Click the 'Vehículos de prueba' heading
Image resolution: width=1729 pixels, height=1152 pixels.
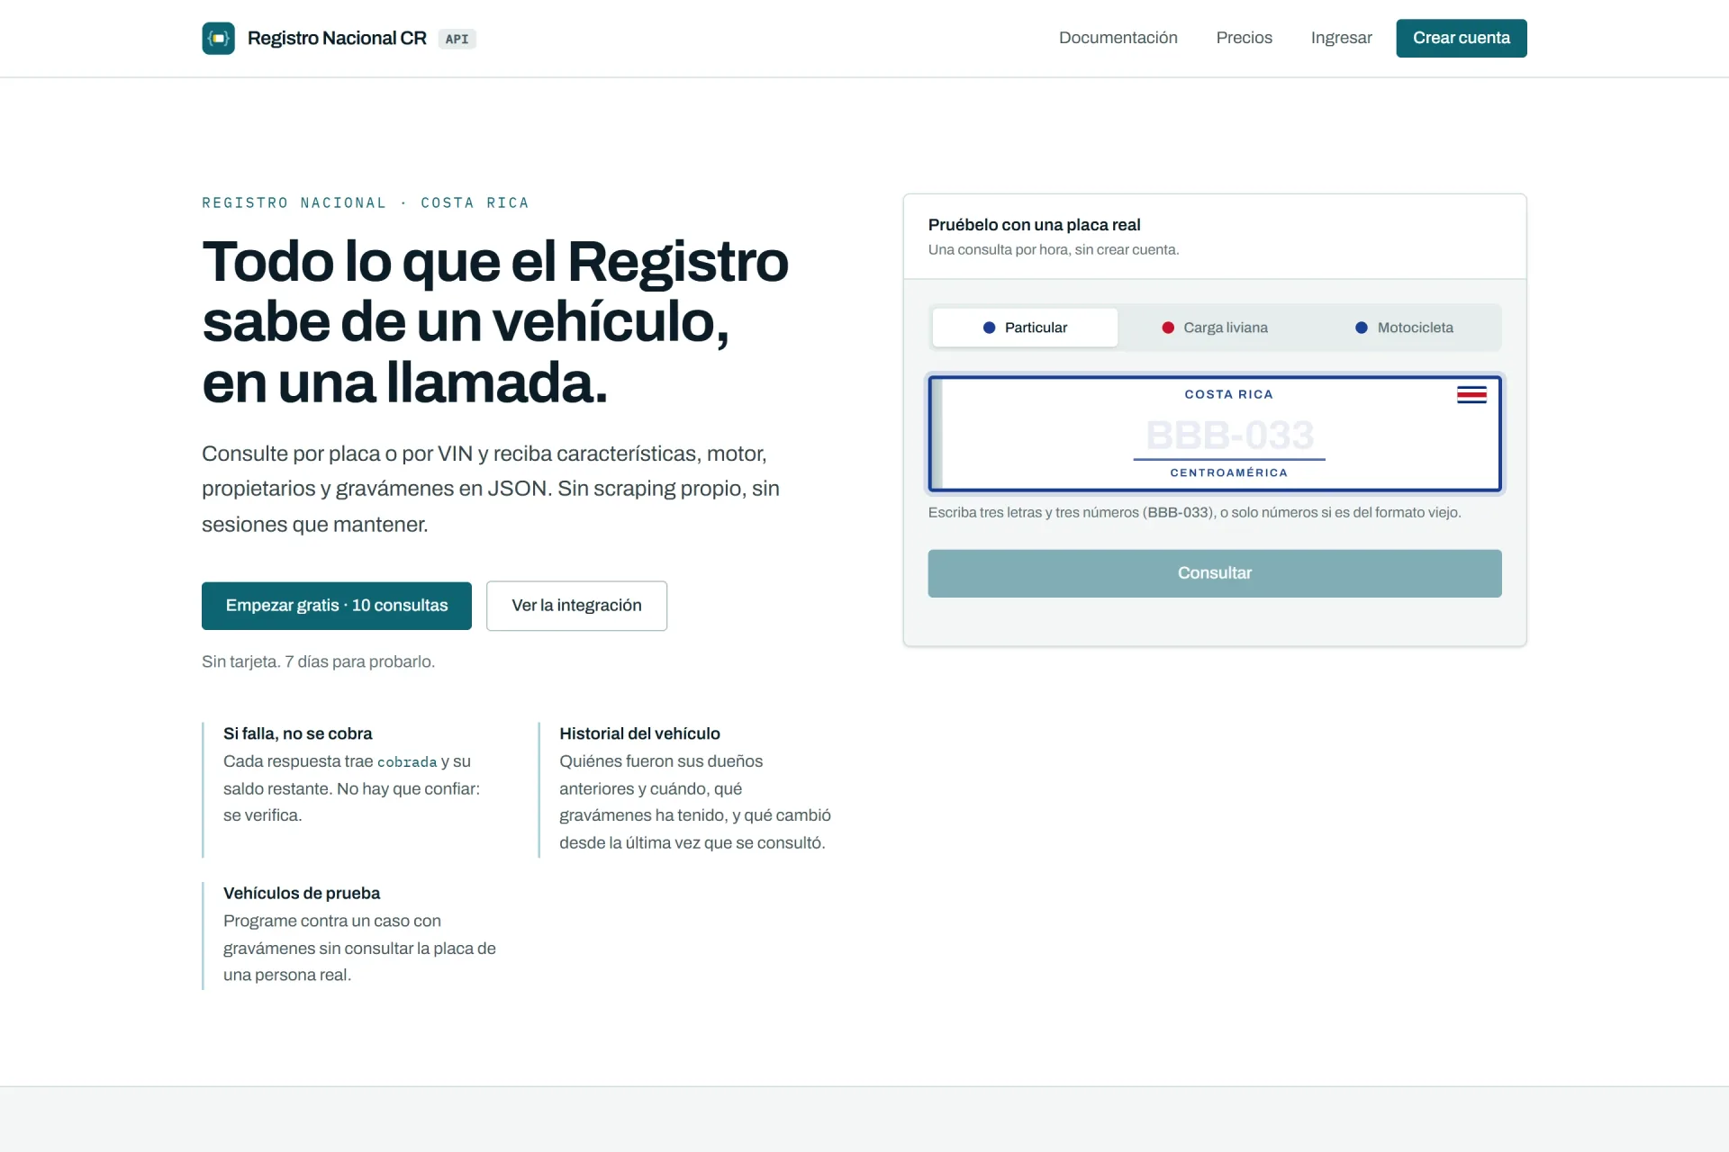click(x=301, y=893)
